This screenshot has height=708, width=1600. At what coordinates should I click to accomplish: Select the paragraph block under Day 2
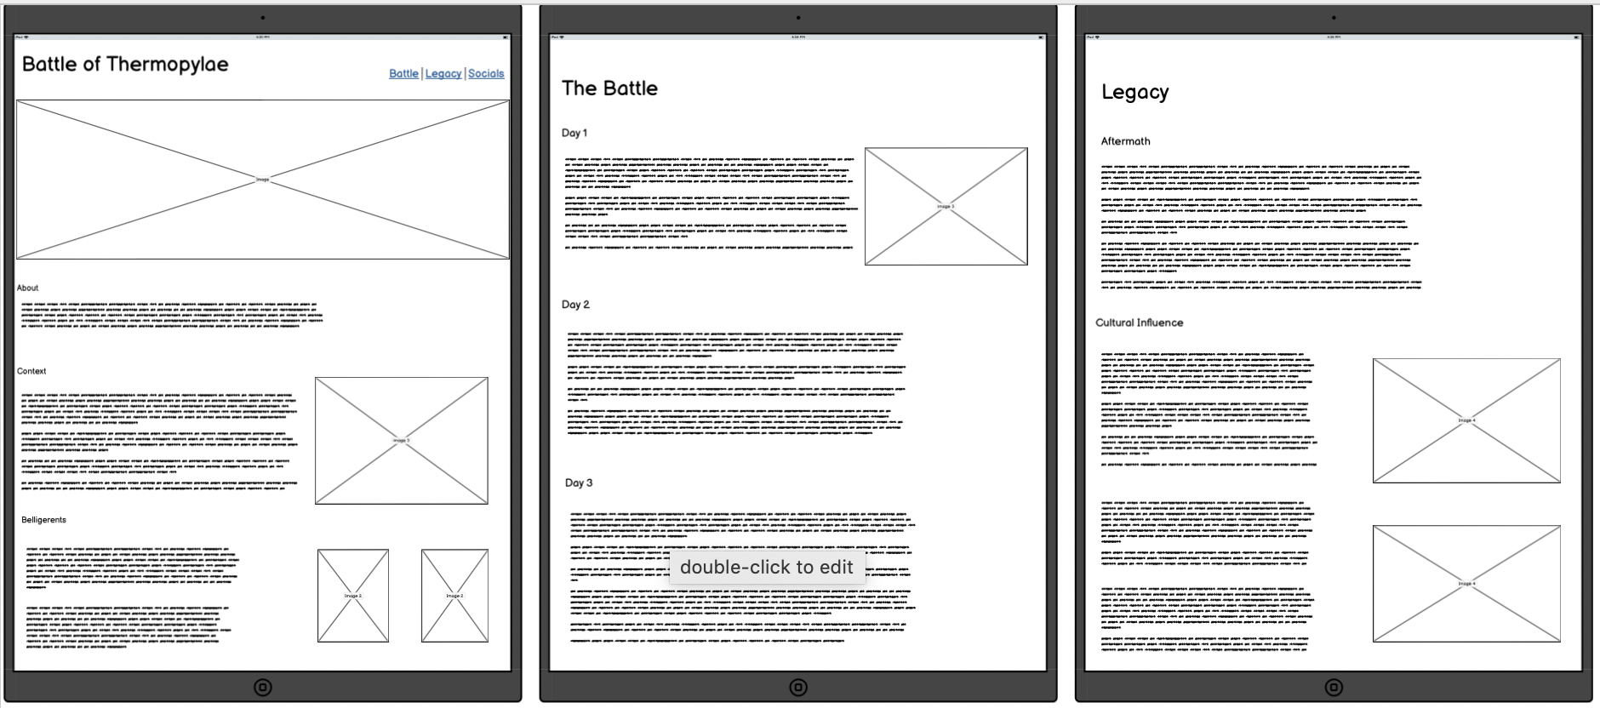(735, 384)
